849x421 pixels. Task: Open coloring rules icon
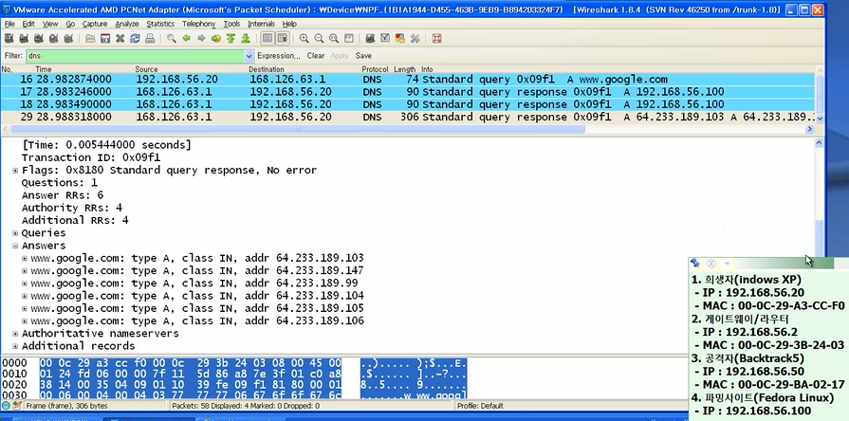400,39
